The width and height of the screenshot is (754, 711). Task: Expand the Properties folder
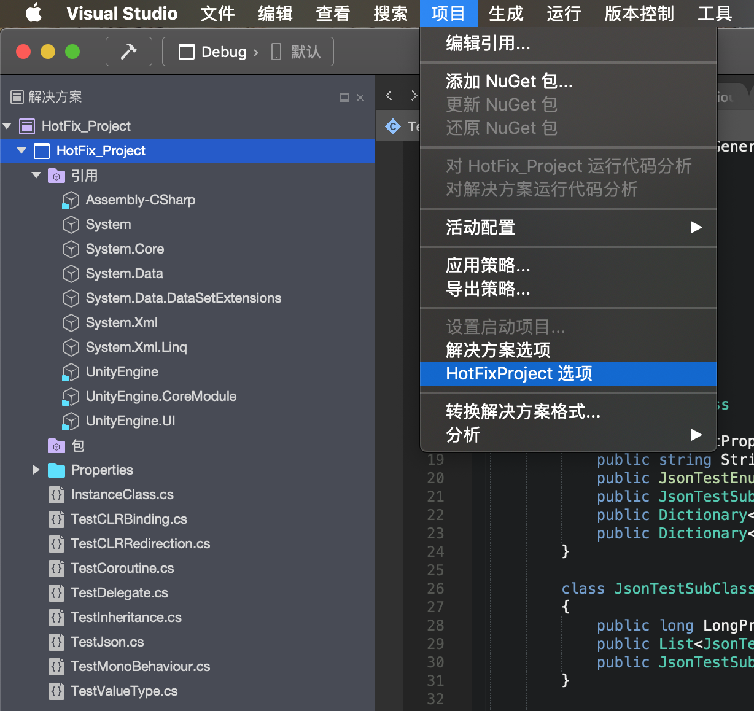pyautogui.click(x=36, y=470)
